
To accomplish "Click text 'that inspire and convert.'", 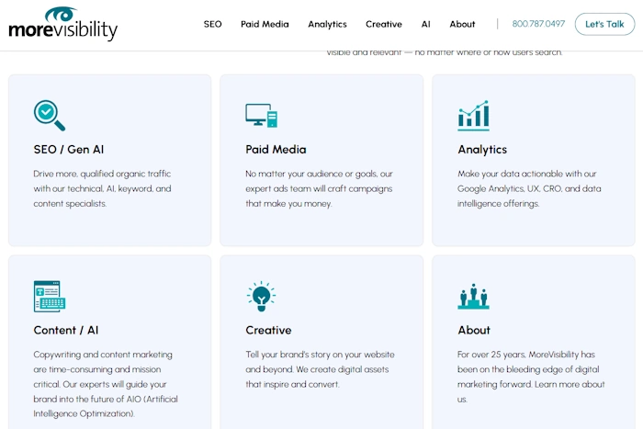I will pyautogui.click(x=292, y=384).
